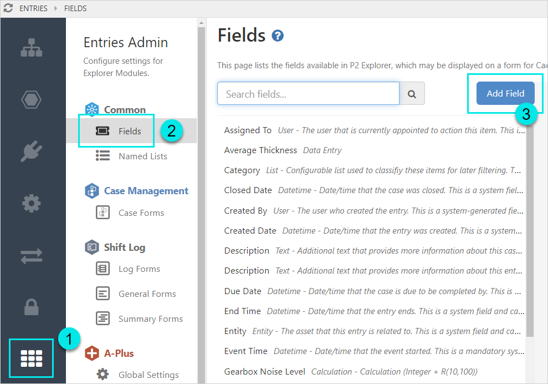Open Summary Forms in Shift Log

pos(150,319)
